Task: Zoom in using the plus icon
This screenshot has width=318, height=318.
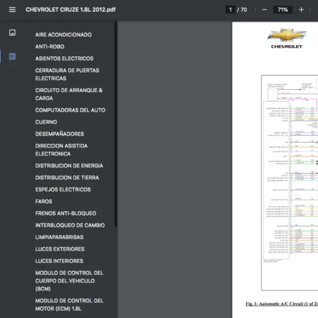Action: [x=301, y=10]
